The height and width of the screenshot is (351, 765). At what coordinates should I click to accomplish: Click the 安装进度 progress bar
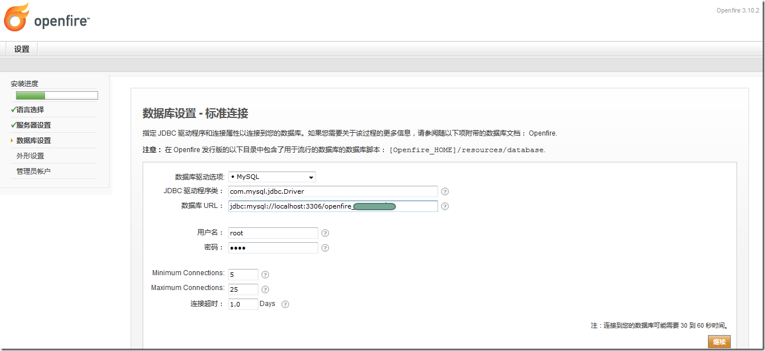[57, 95]
